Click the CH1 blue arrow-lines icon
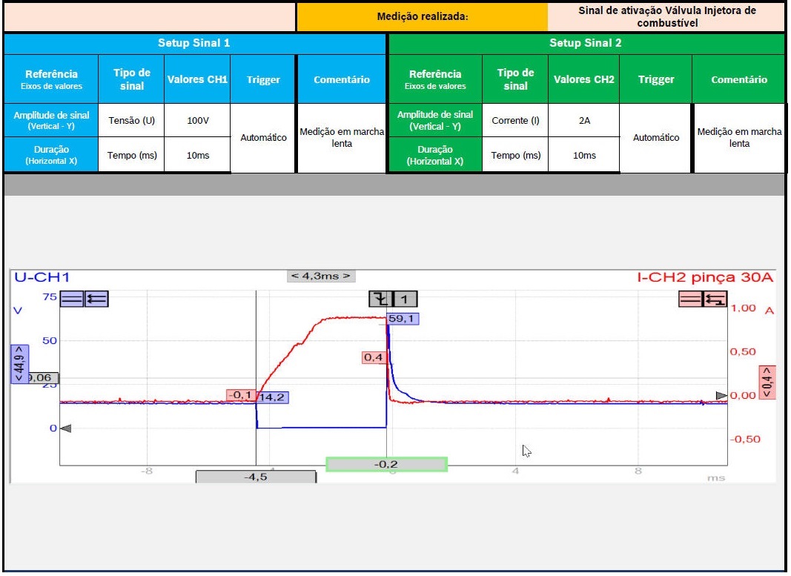The image size is (791, 576). [97, 299]
